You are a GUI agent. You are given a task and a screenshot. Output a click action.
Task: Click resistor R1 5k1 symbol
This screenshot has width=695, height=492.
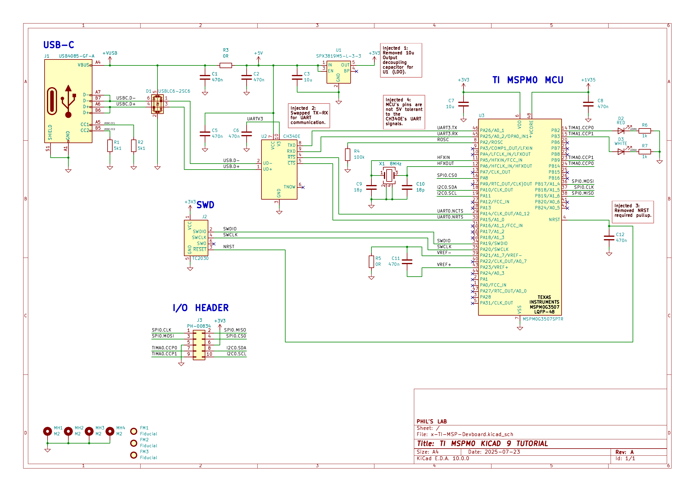[x=110, y=146]
